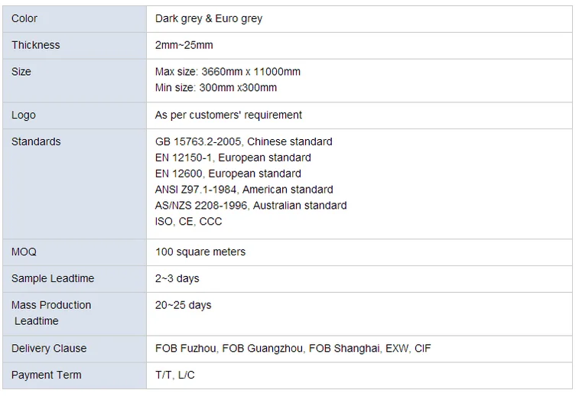Click the '2mm~25mm' thickness value

(x=184, y=45)
